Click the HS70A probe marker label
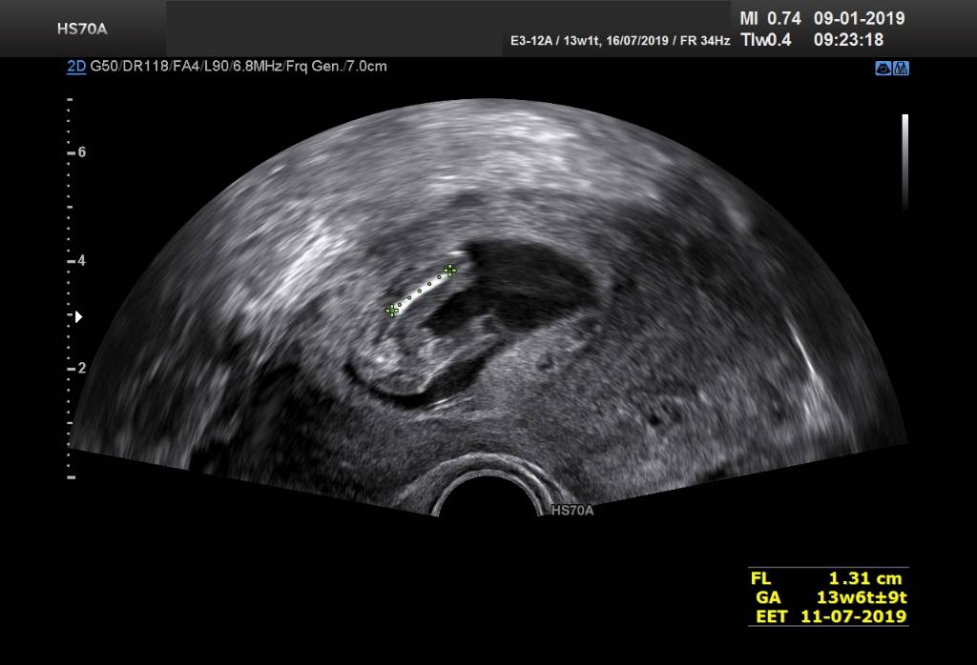The height and width of the screenshot is (665, 977). [572, 512]
